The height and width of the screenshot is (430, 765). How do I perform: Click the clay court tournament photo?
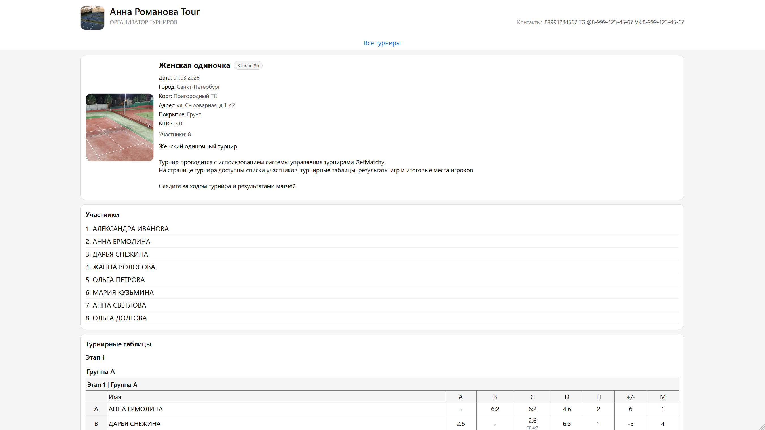click(x=119, y=127)
